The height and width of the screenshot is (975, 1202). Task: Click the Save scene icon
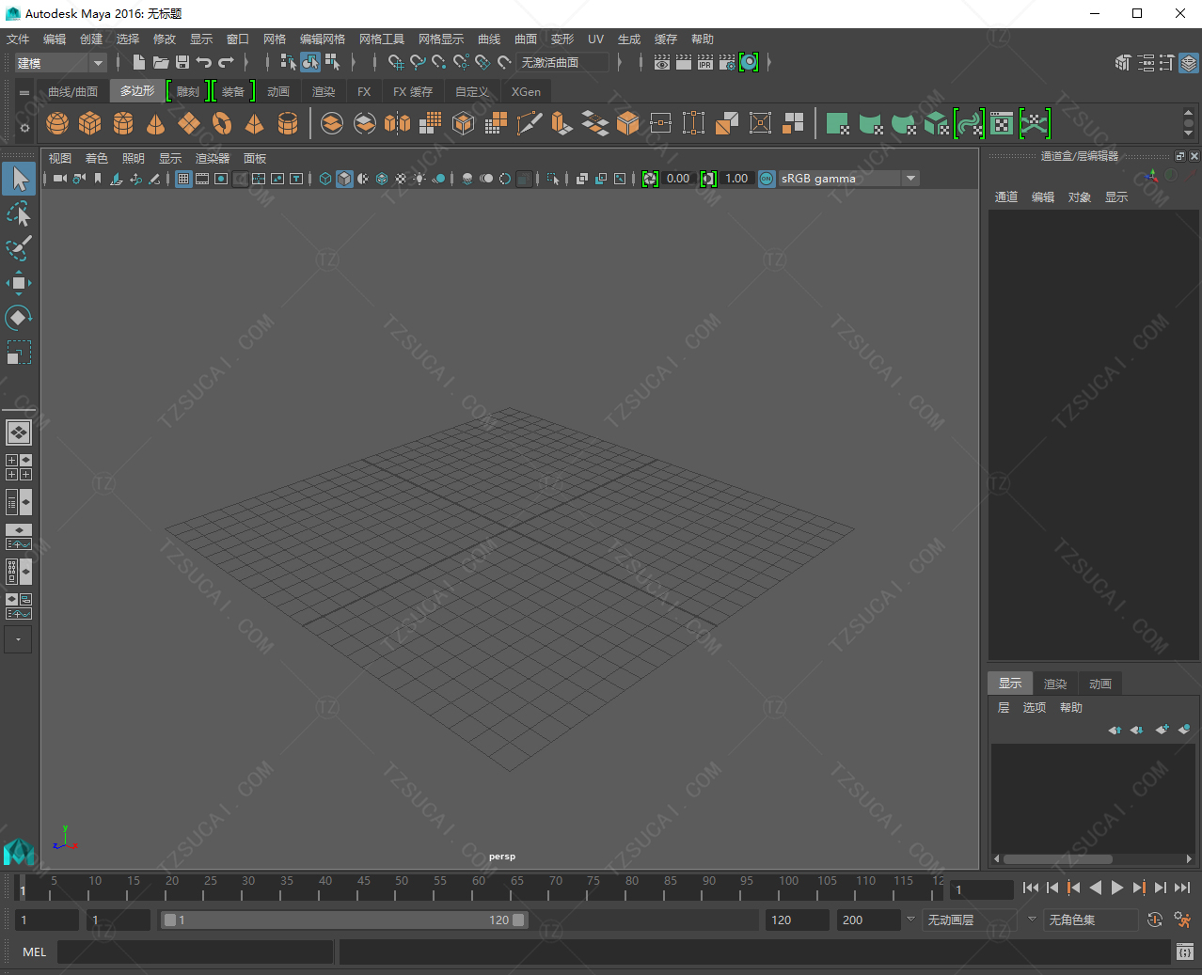click(182, 62)
